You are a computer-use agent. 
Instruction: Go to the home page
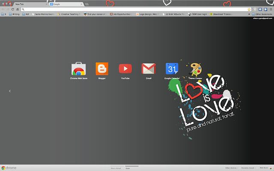(18, 9)
